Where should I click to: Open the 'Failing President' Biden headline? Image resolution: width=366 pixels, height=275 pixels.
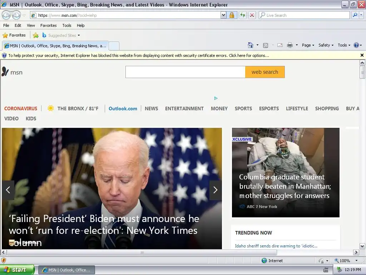104,230
